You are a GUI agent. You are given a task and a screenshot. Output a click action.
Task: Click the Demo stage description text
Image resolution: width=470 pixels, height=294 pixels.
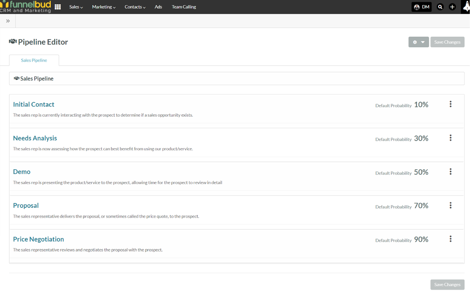117,182
